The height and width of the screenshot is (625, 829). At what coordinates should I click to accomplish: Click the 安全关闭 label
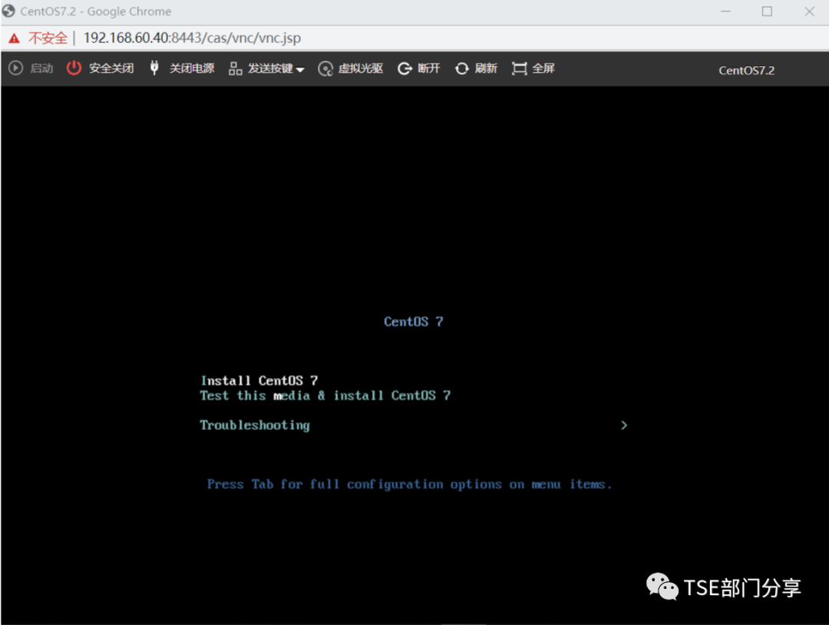click(111, 68)
